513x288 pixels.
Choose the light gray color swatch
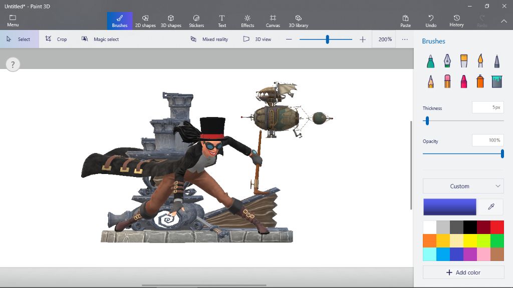[443, 227]
